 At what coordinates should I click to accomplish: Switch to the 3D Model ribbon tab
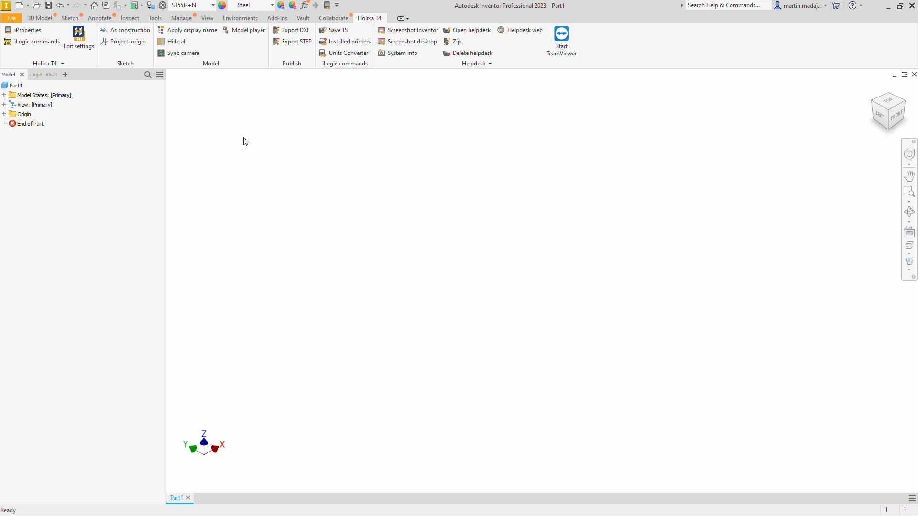pos(39,18)
